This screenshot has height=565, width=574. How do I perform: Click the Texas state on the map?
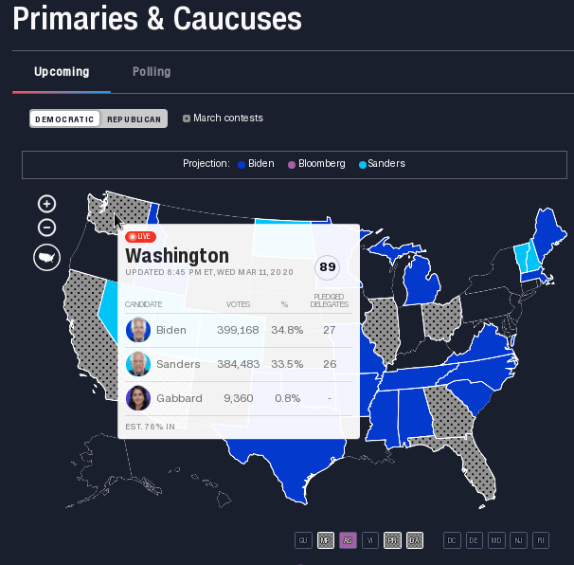[x=289, y=462]
